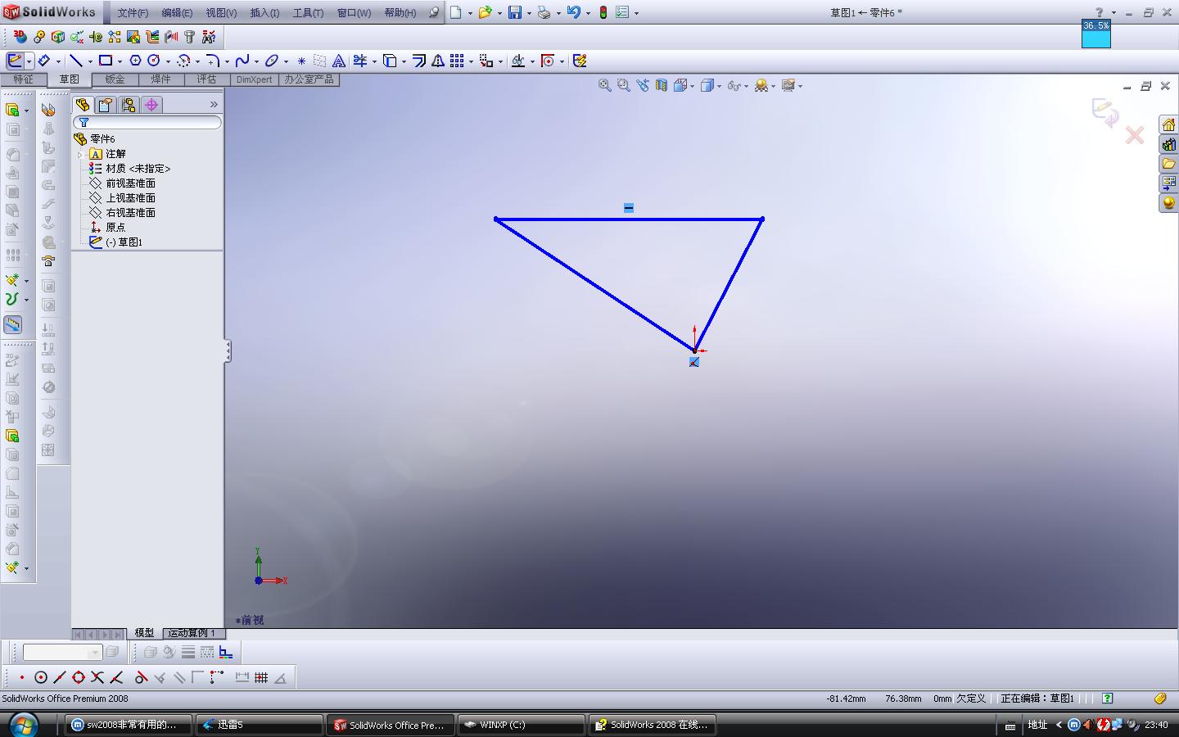This screenshot has width=1179, height=737.
Task: Click the confirm sketch corner icon
Action: coord(1105,112)
